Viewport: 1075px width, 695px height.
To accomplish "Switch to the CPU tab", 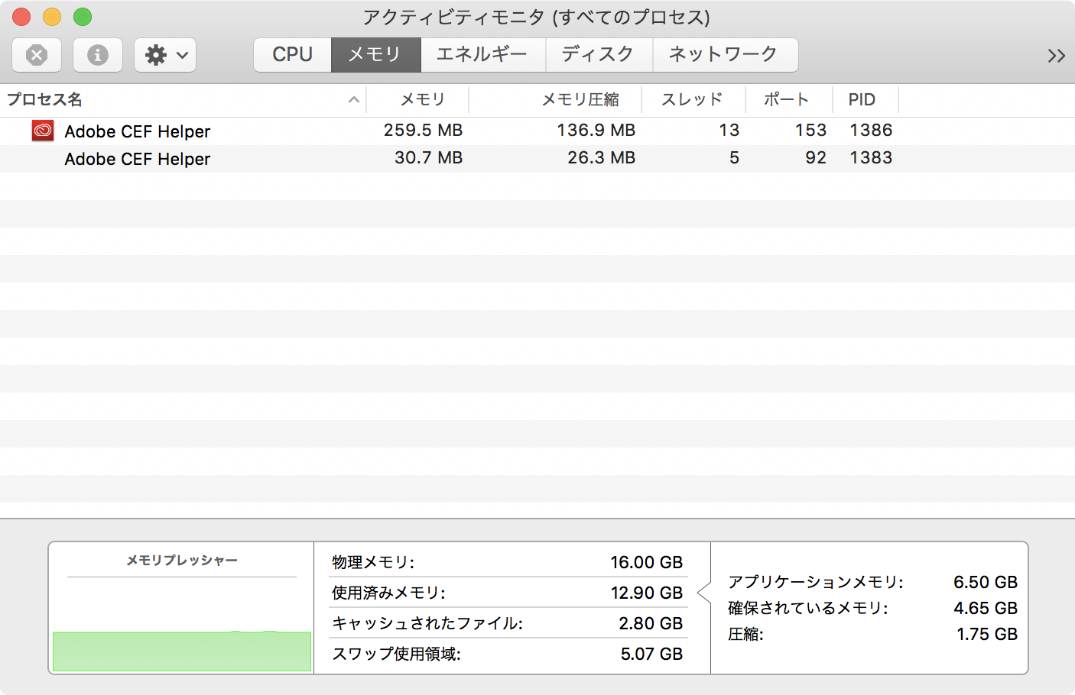I will (x=292, y=55).
